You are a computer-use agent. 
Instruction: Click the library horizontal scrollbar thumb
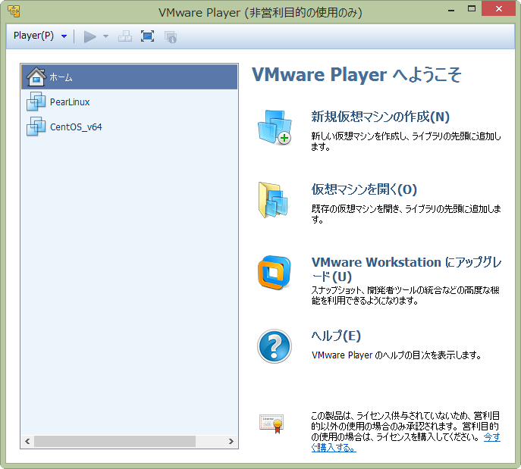click(115, 442)
